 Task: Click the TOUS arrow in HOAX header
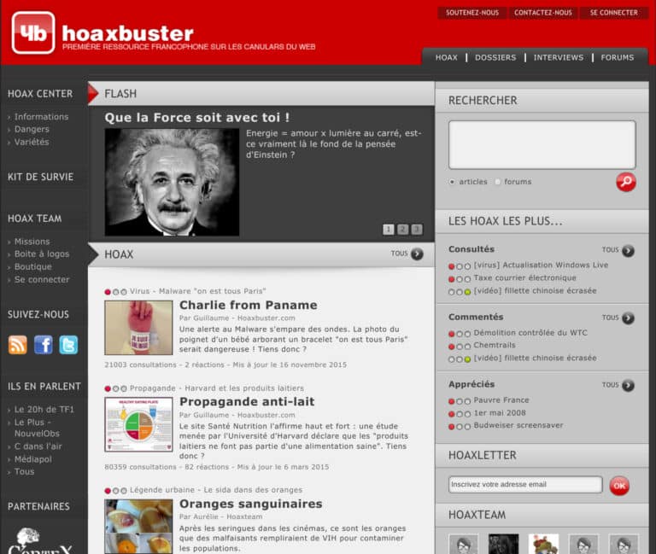tap(417, 254)
